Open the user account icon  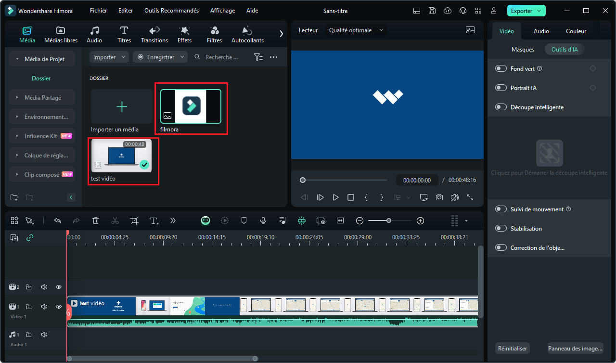pos(494,11)
